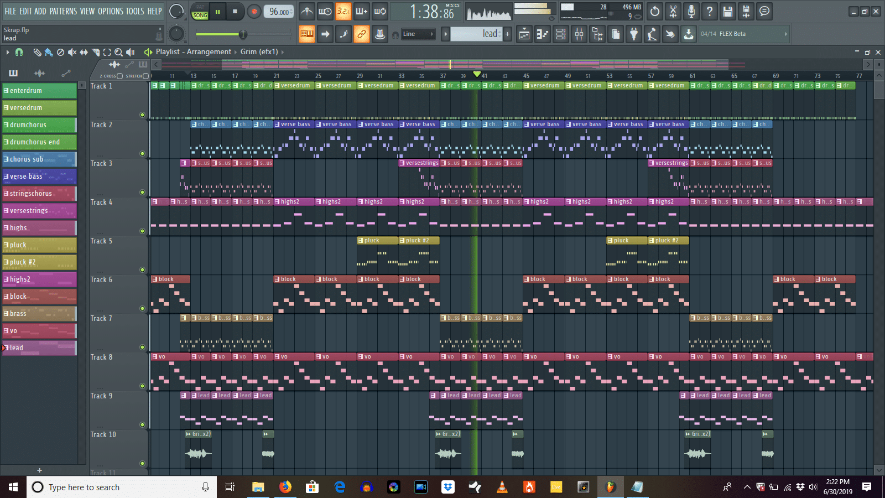Viewport: 885px width, 498px height.
Task: Open the EDIT menu
Action: tap(25, 11)
